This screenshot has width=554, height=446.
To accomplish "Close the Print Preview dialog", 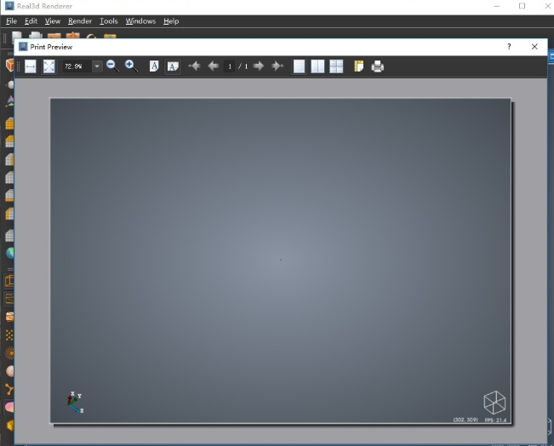I will click(x=534, y=47).
